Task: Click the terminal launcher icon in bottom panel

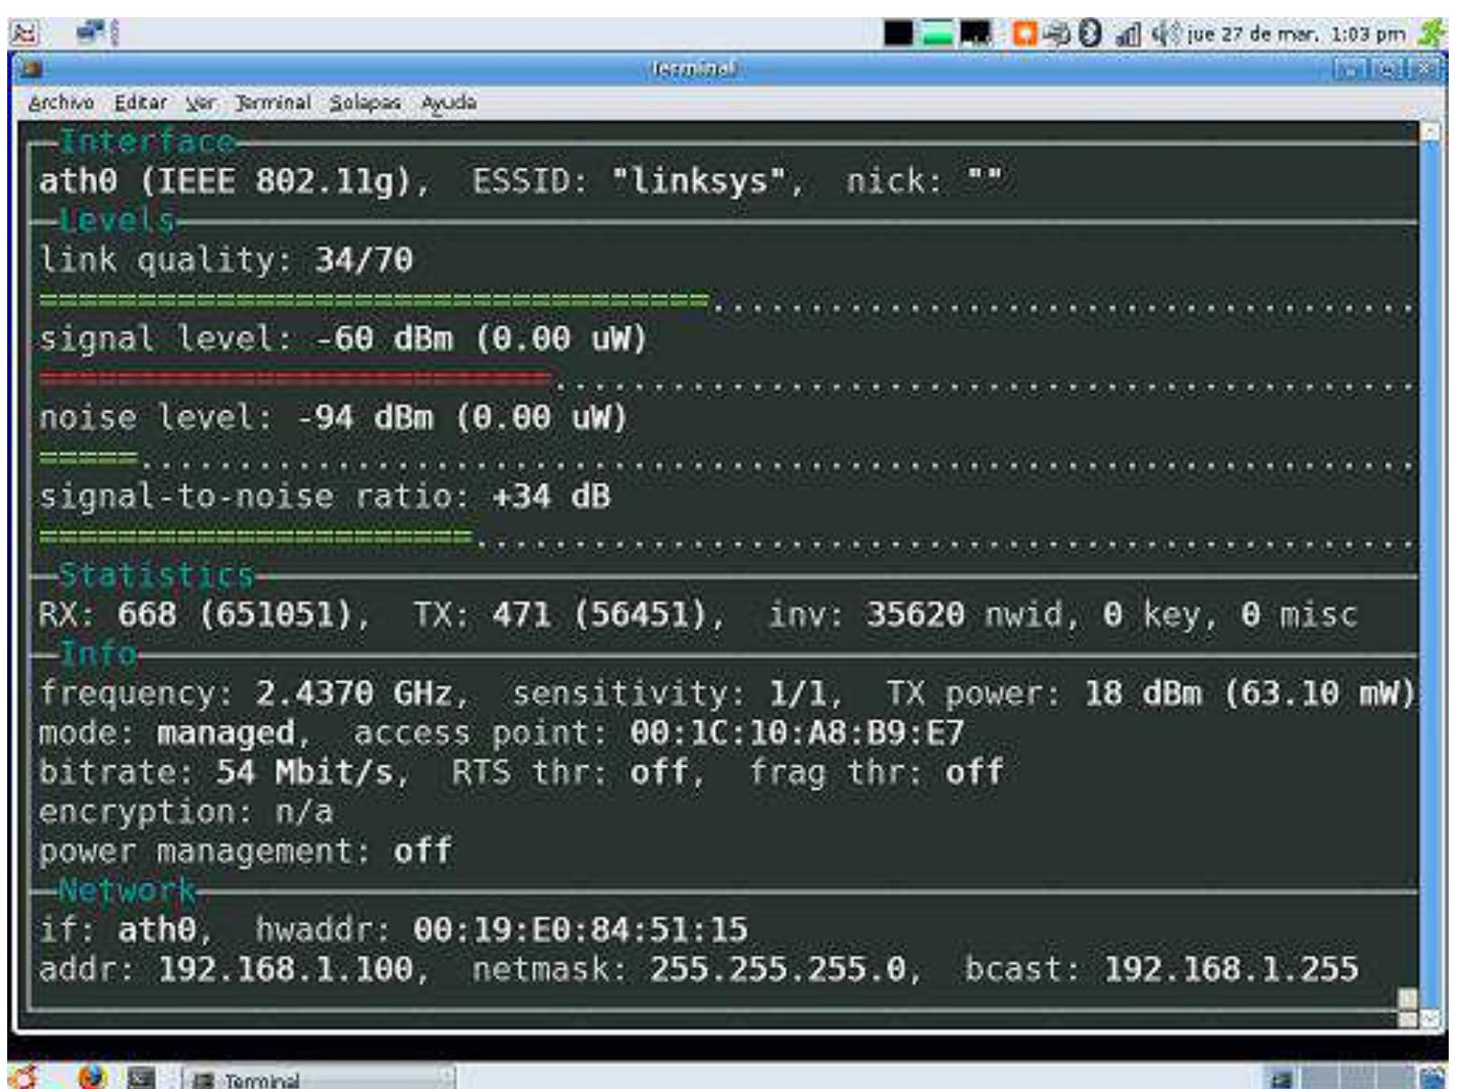Action: pyautogui.click(x=140, y=1076)
